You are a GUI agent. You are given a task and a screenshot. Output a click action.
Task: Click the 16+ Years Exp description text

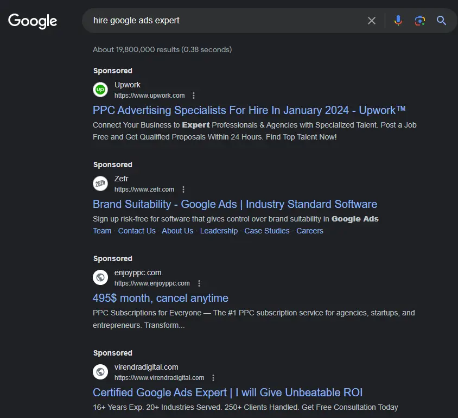pos(245,407)
